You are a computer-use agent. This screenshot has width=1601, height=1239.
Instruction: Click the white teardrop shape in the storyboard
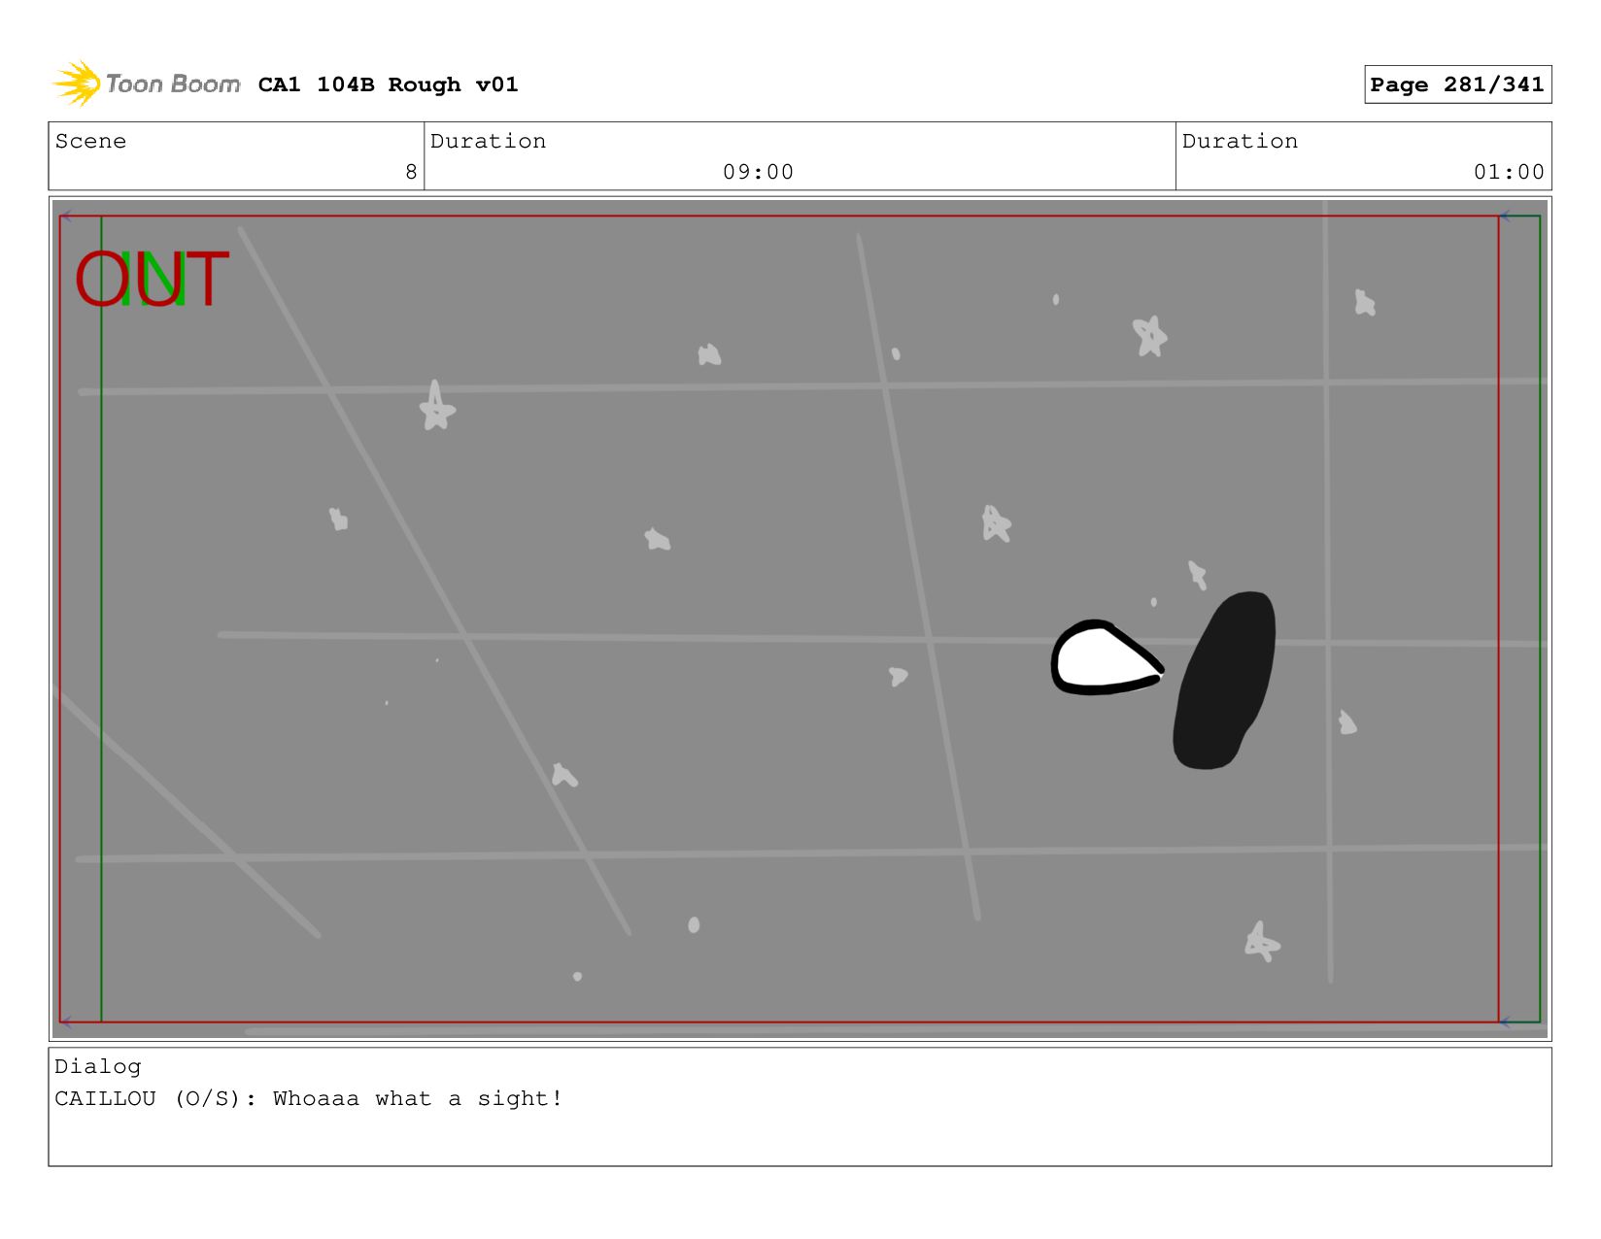pos(1107,658)
